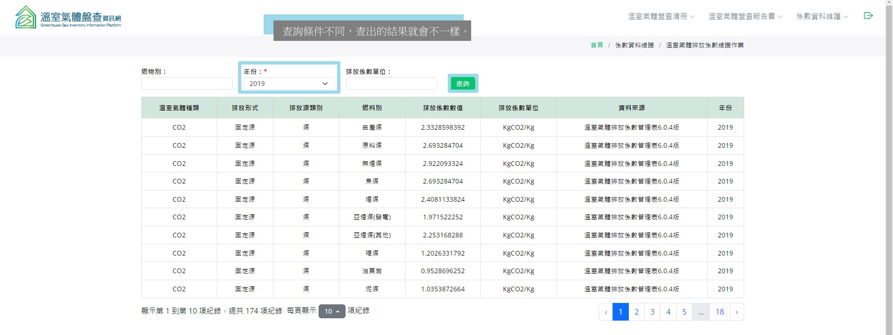The image size is (893, 335).
Task: Focus the 排放係數單位 input field
Action: tap(391, 84)
